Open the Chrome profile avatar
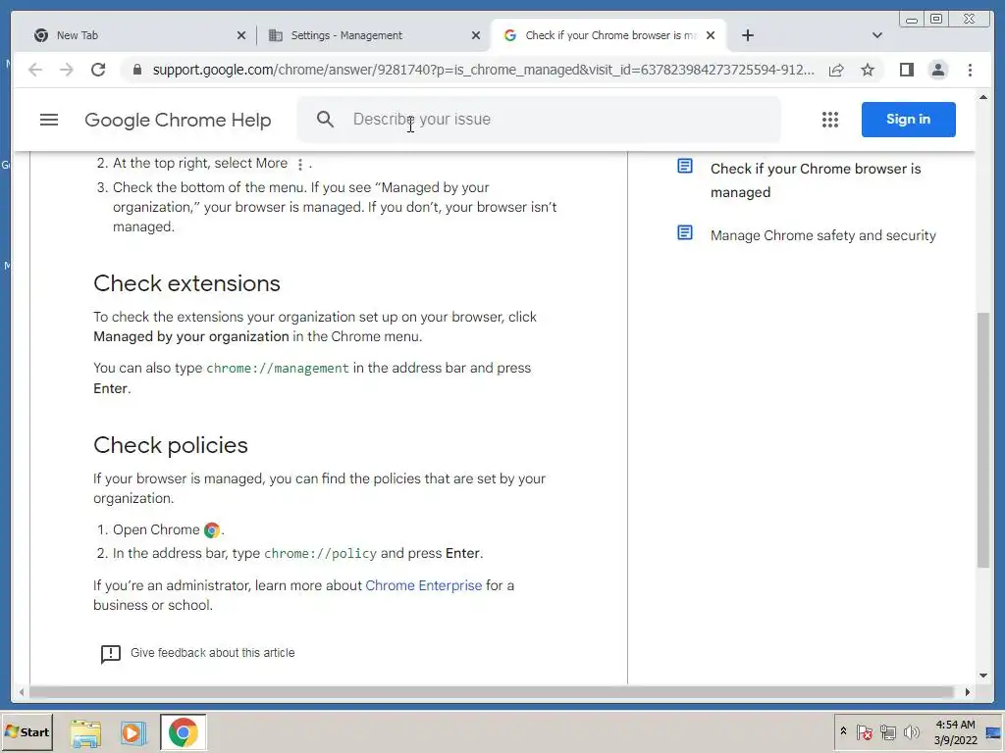The height and width of the screenshot is (753, 1005). (937, 70)
